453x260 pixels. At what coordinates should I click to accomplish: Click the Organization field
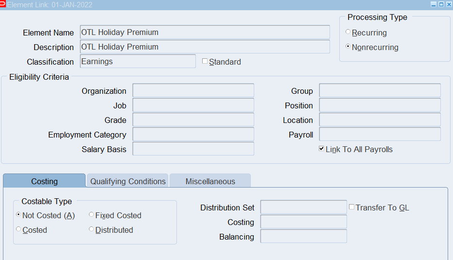point(193,91)
